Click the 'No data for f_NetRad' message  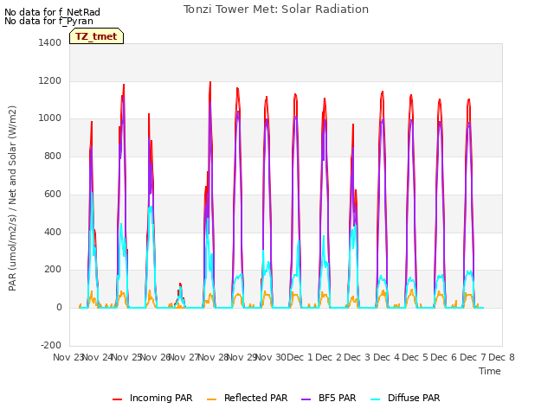tap(52, 12)
